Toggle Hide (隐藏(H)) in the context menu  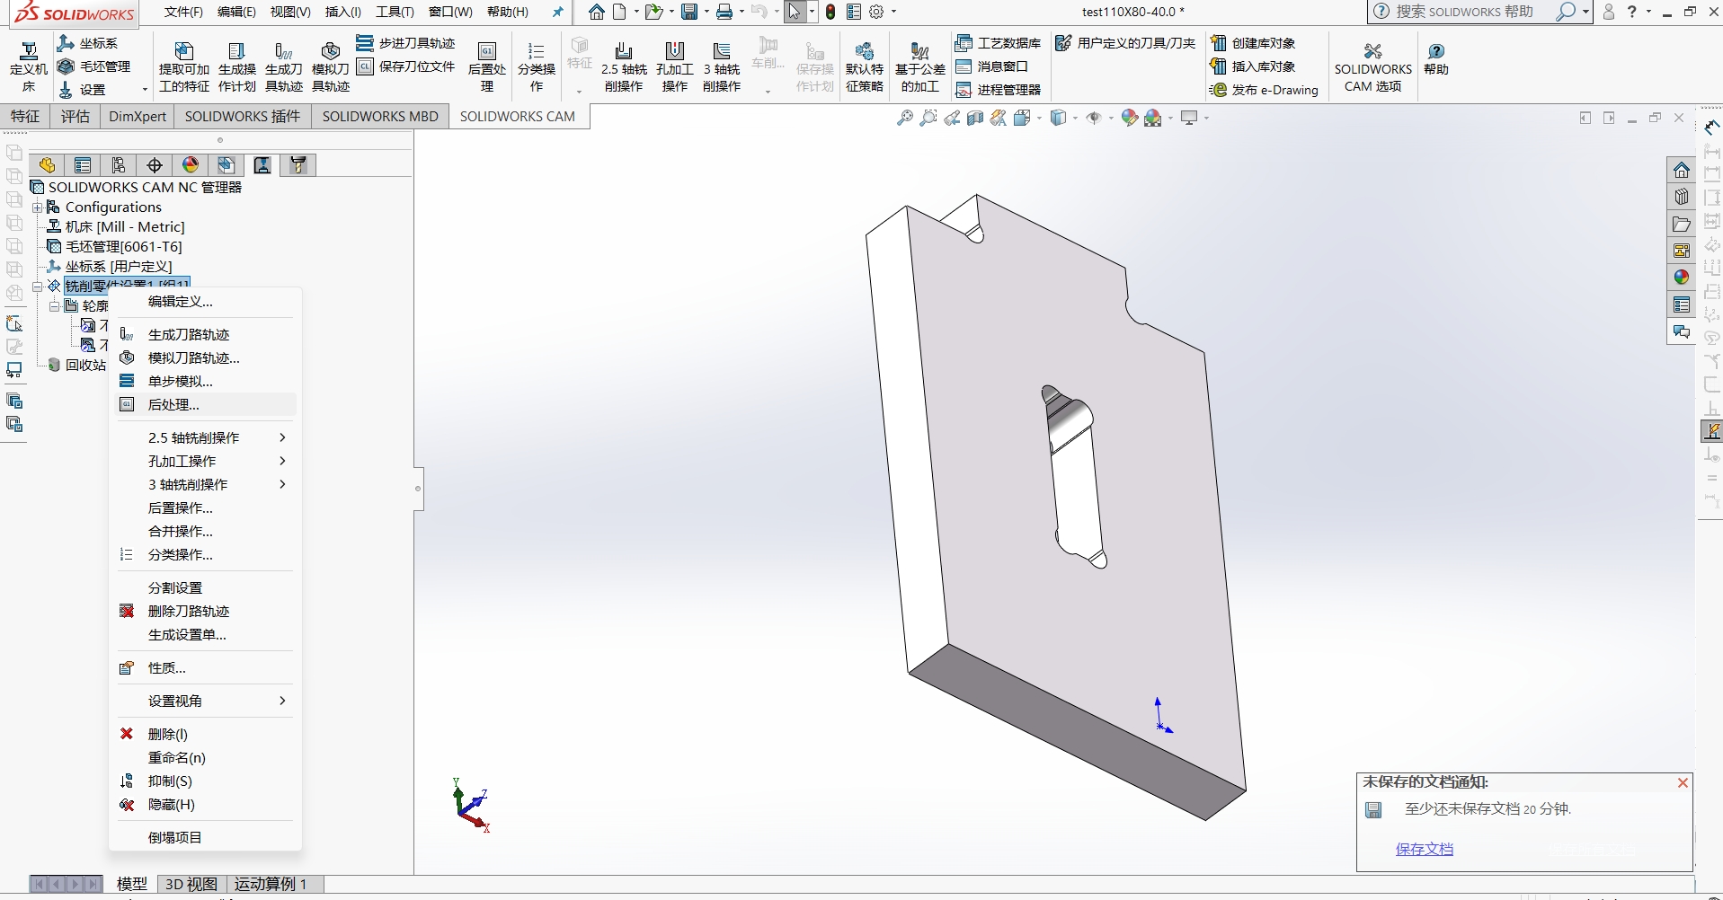(171, 805)
